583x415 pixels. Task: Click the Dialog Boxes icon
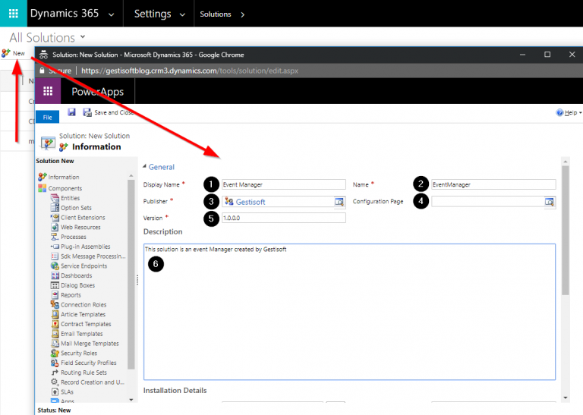(55, 285)
